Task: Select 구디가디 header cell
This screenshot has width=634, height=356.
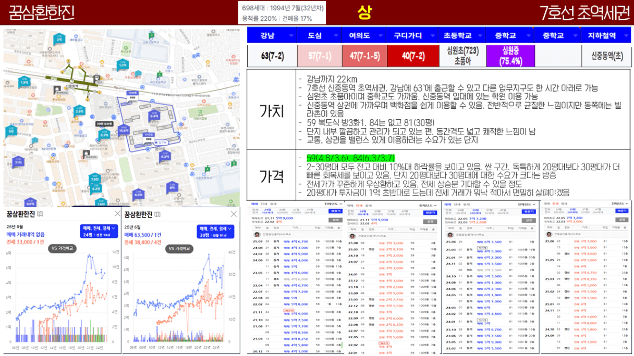Action: pos(411,35)
